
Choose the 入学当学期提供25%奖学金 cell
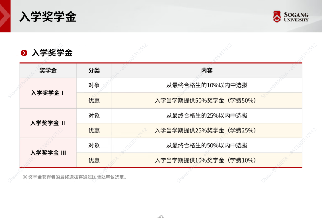(x=205, y=130)
